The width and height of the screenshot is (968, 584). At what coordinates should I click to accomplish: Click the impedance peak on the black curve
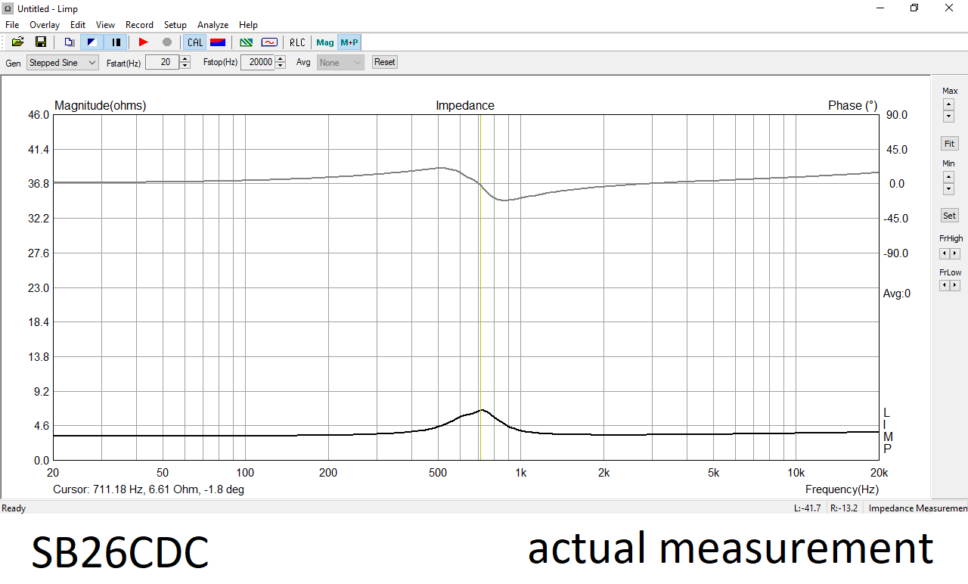[x=481, y=410]
